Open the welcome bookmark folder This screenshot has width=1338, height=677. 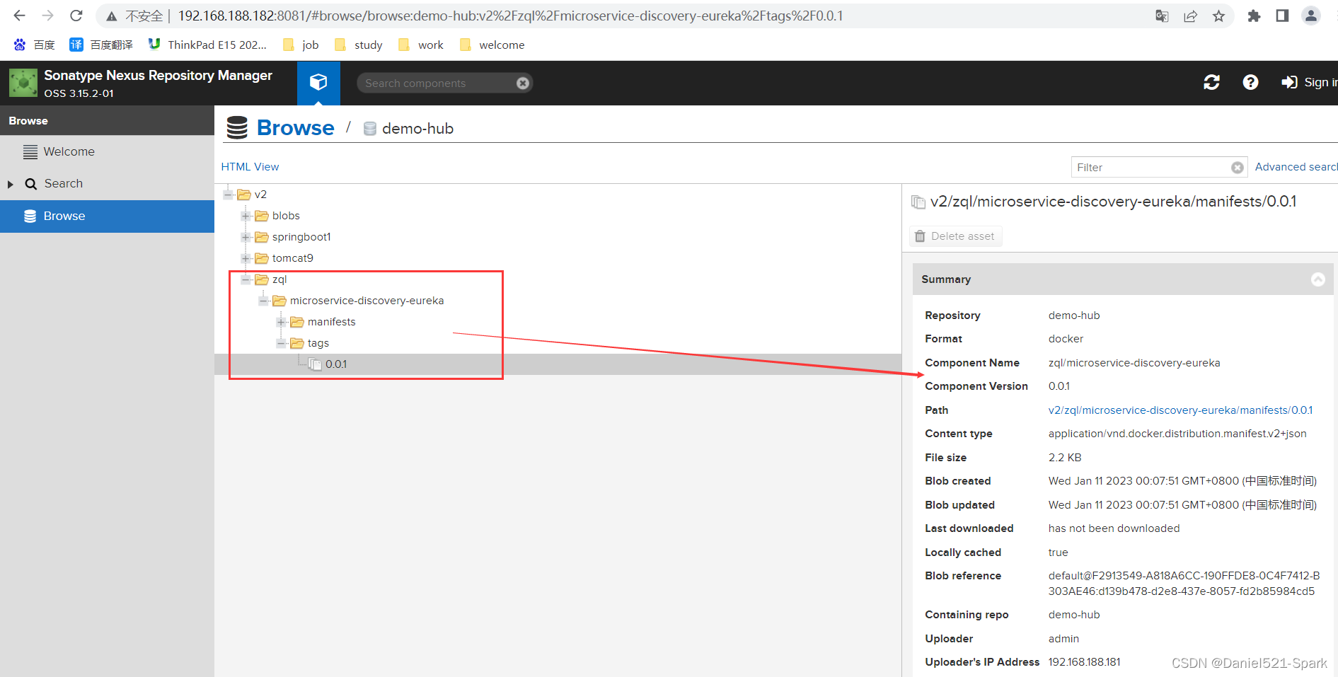click(492, 45)
